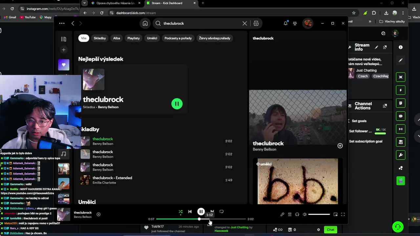The height and width of the screenshot is (236, 420).
Task: Go back in Spotify navigation
Action: (73, 23)
